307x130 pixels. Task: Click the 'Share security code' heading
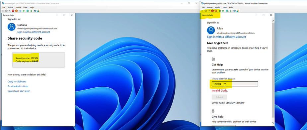point(25,38)
